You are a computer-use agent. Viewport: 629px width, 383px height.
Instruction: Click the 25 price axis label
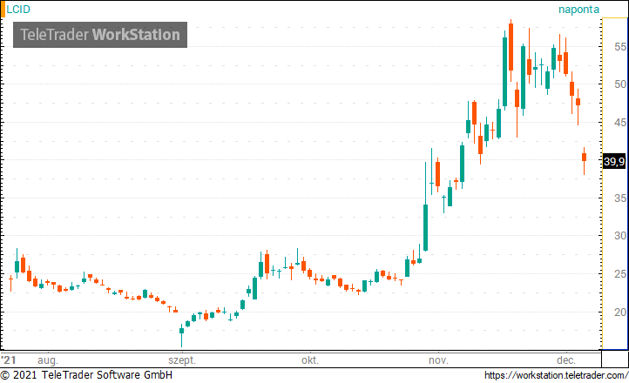click(x=620, y=274)
